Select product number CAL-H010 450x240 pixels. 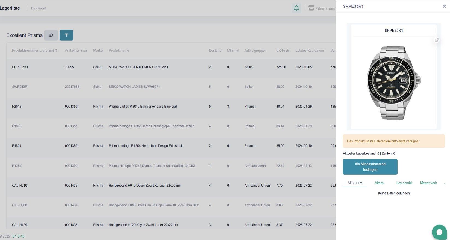pos(19,186)
